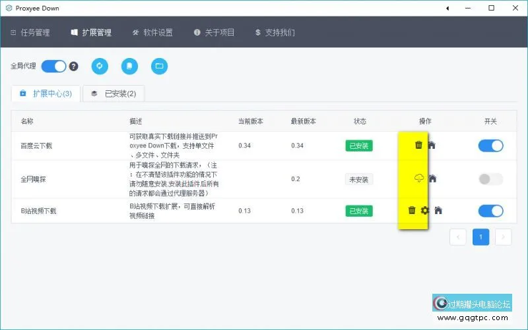Switch to the 已安装(2) tab
This screenshot has height=330, width=528.
tap(114, 94)
